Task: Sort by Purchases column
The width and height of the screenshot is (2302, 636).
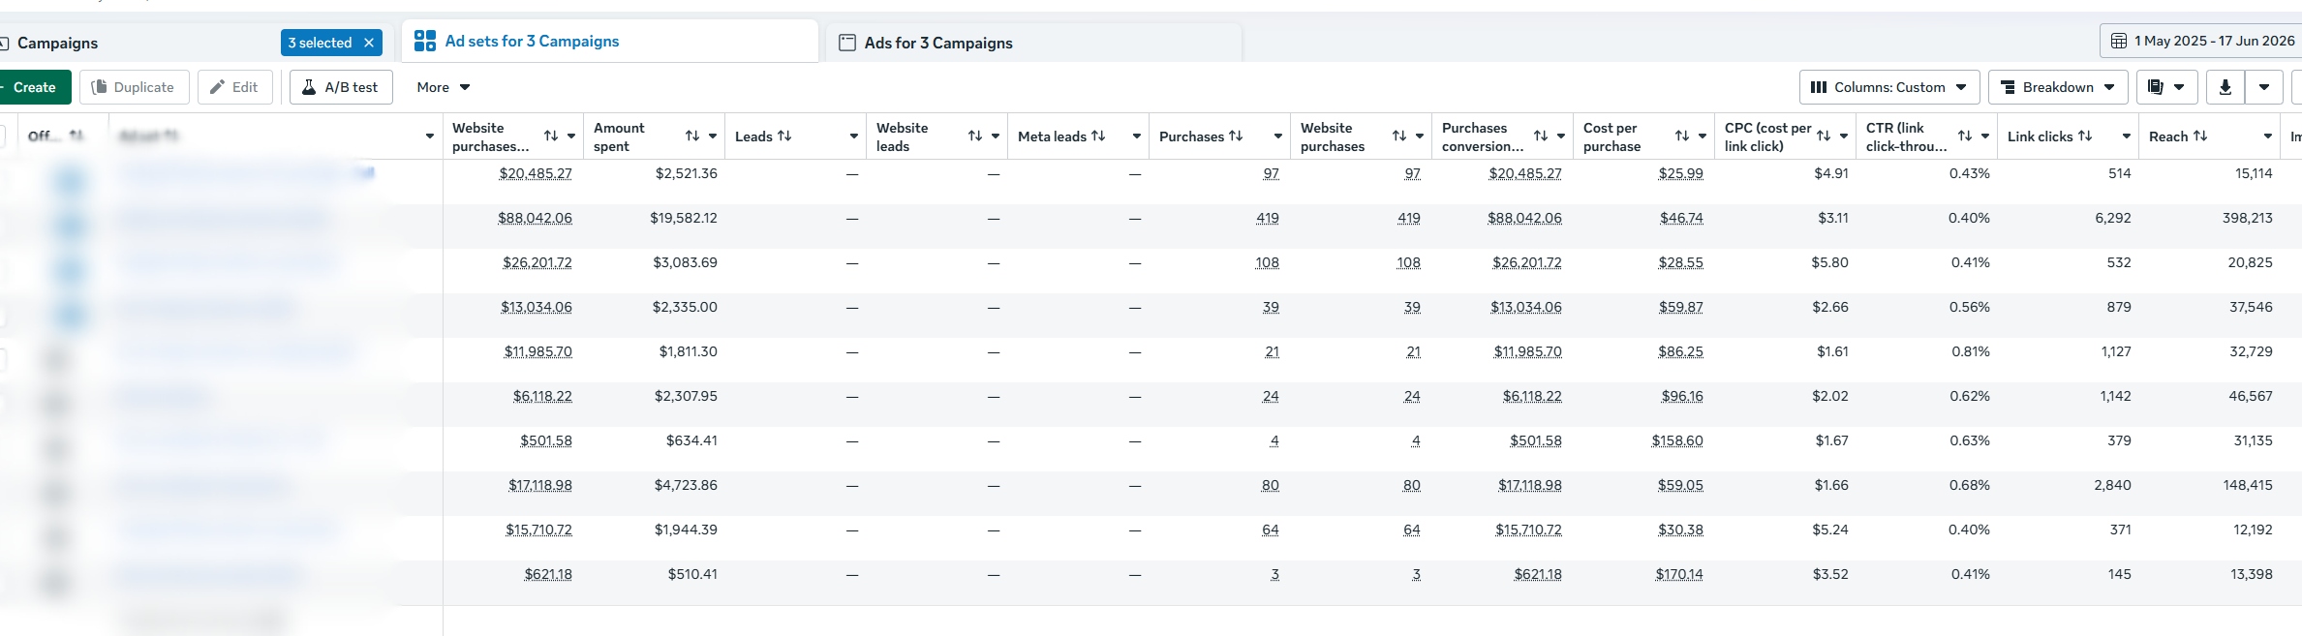Action: (x=1236, y=136)
